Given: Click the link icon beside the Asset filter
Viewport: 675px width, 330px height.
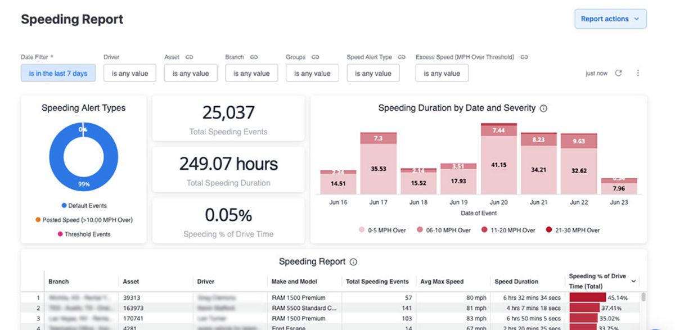Looking at the screenshot, I should pos(190,57).
